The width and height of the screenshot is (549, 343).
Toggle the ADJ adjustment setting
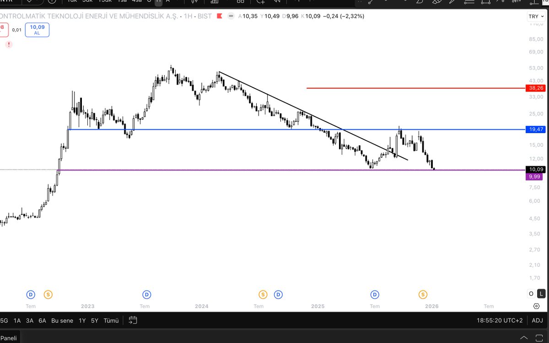(x=537, y=321)
